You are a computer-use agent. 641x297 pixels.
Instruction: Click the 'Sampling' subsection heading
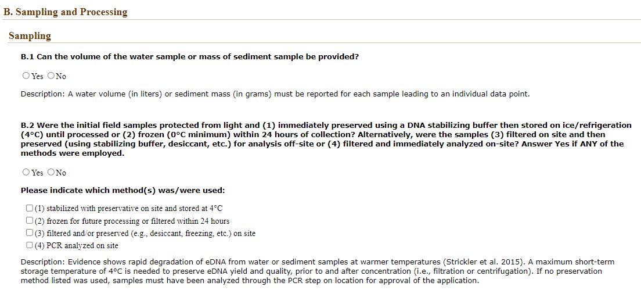30,36
